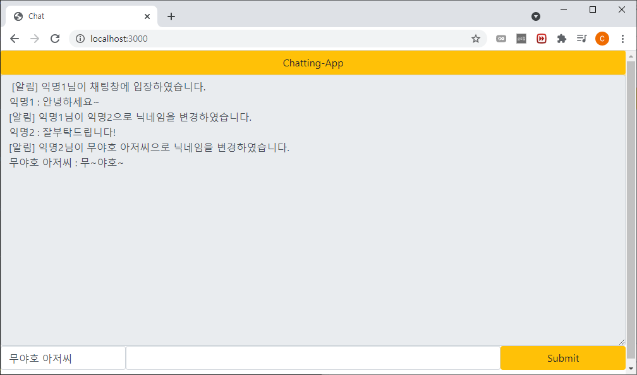
Task: Reload the localhost page
Action: click(x=55, y=39)
